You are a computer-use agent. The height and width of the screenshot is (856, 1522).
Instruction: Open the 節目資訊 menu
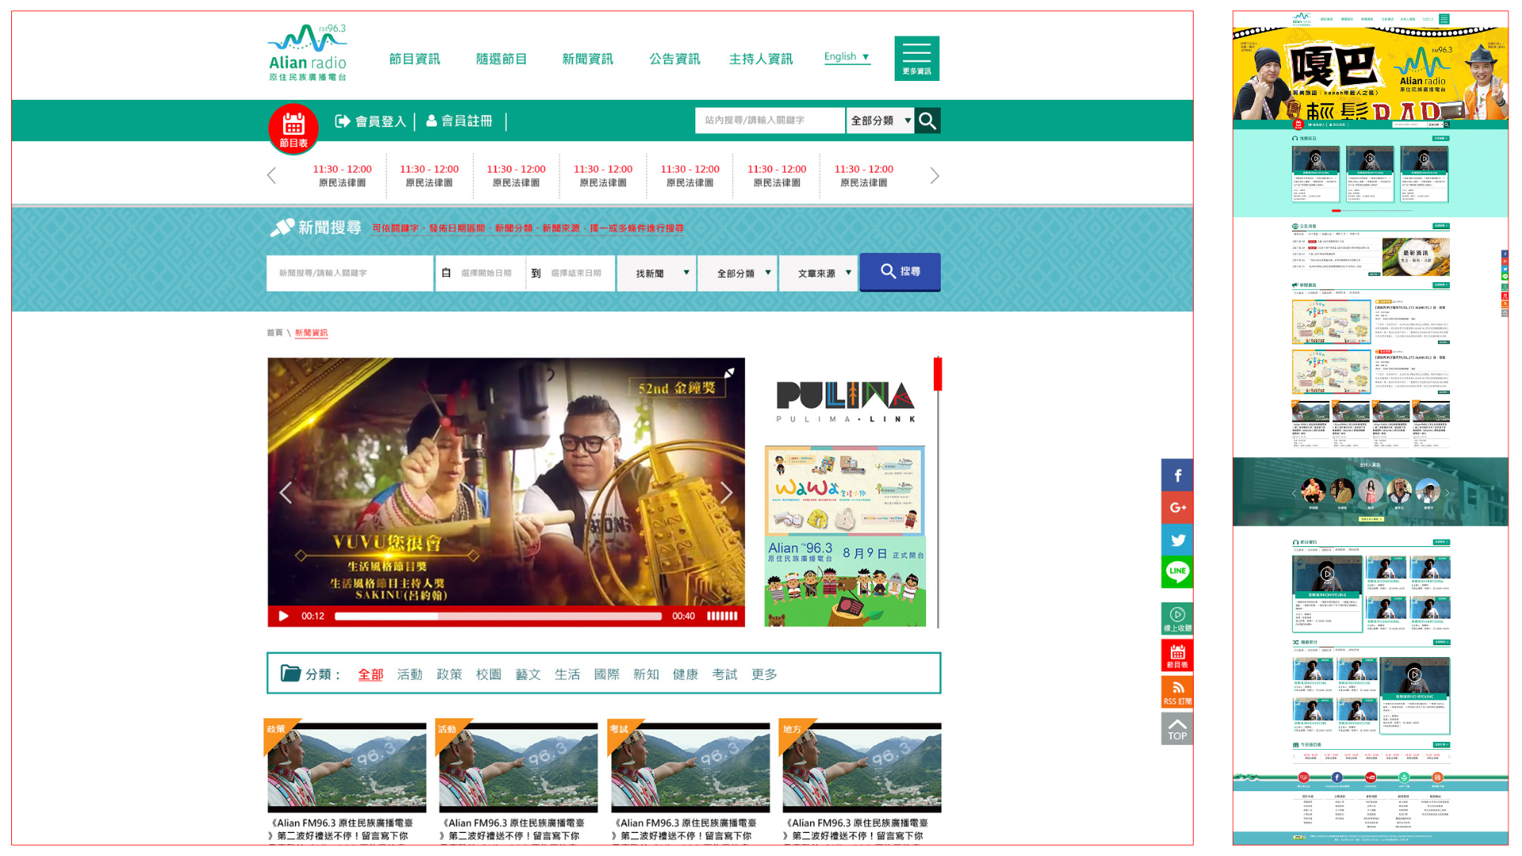pyautogui.click(x=415, y=59)
